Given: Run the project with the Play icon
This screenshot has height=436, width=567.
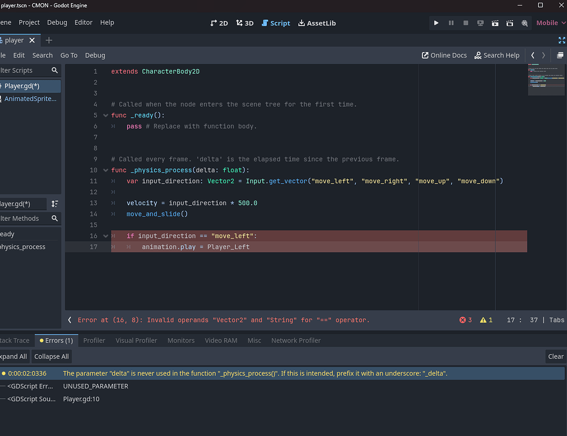Looking at the screenshot, I should coord(436,23).
